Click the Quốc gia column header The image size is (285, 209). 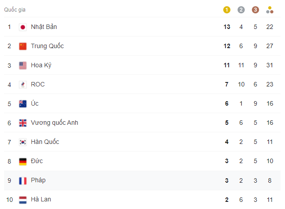[x=15, y=10]
